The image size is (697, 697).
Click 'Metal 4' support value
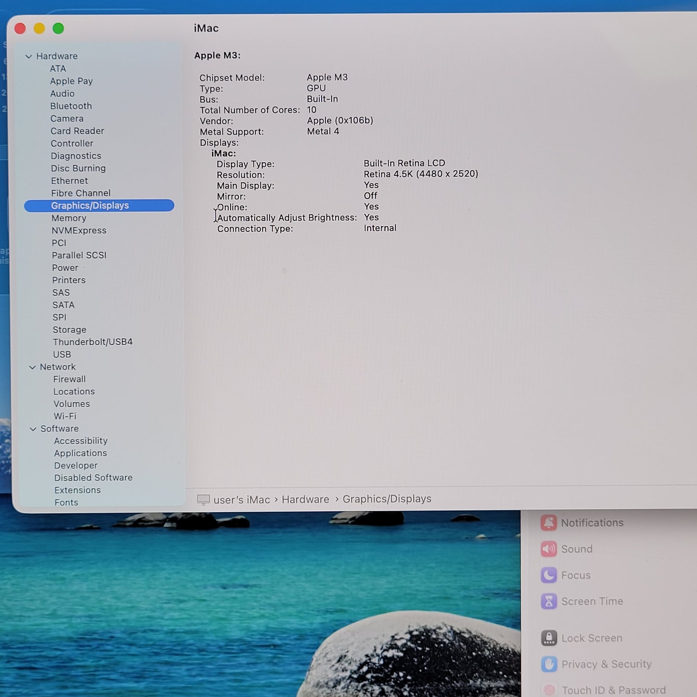click(323, 131)
